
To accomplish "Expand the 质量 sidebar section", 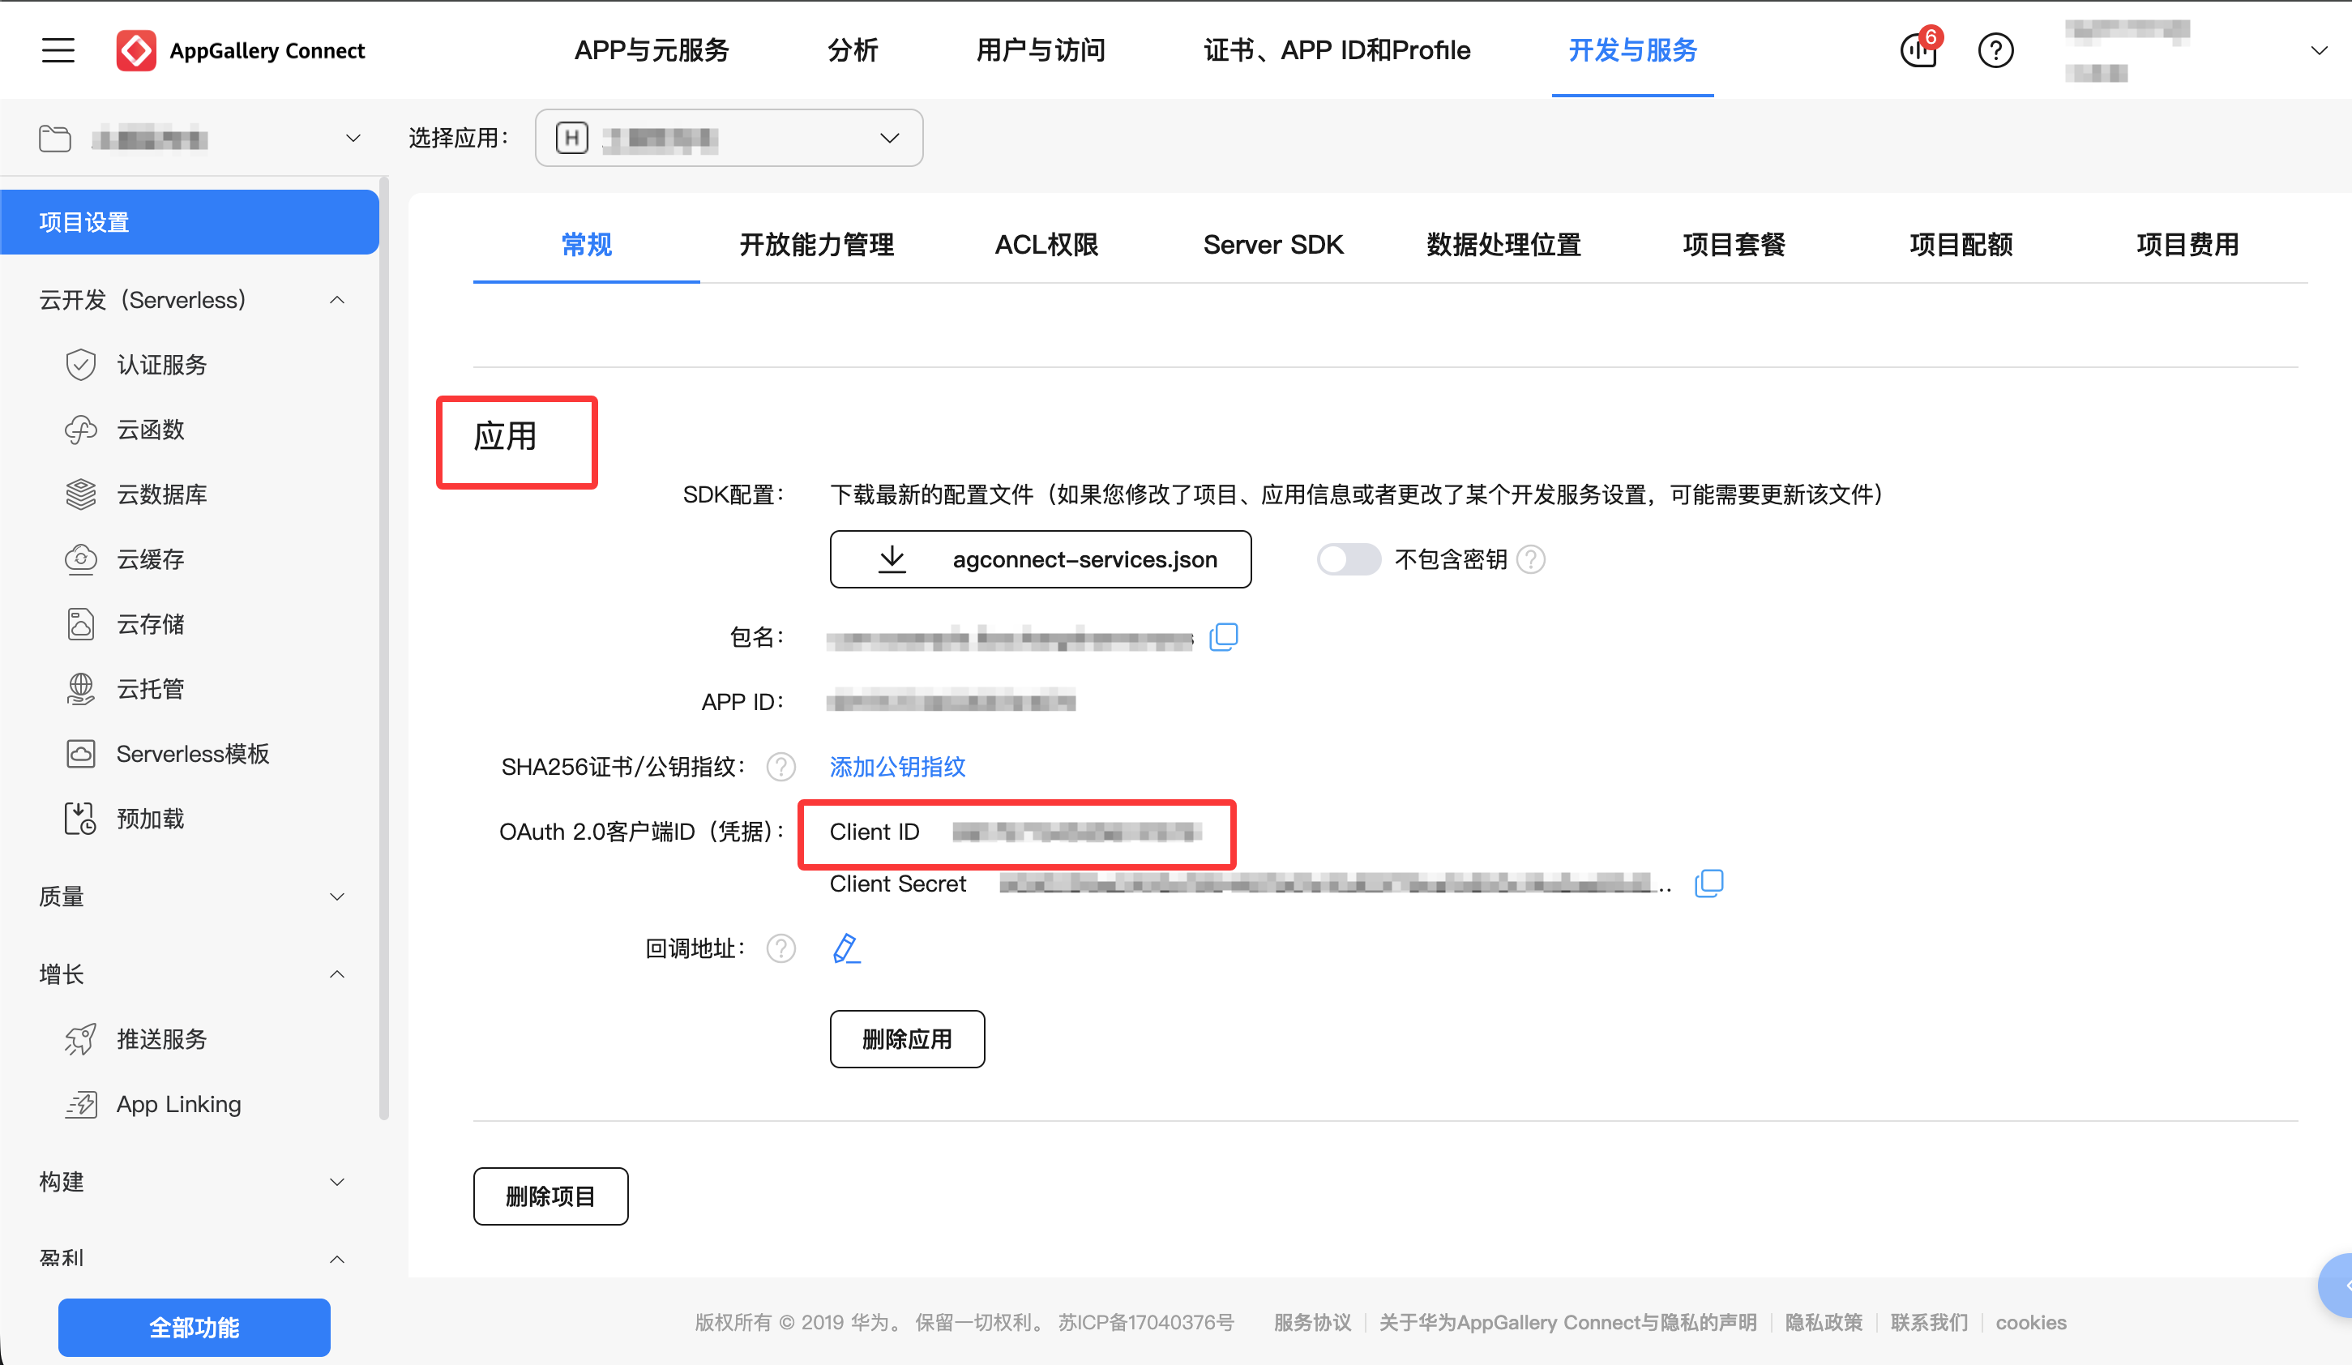I will click(x=337, y=896).
